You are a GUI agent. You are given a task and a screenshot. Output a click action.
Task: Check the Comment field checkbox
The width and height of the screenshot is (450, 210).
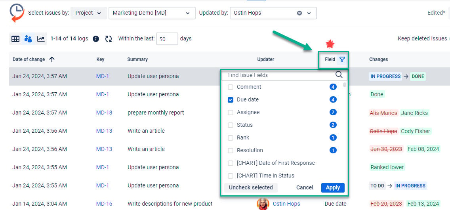pos(231,87)
